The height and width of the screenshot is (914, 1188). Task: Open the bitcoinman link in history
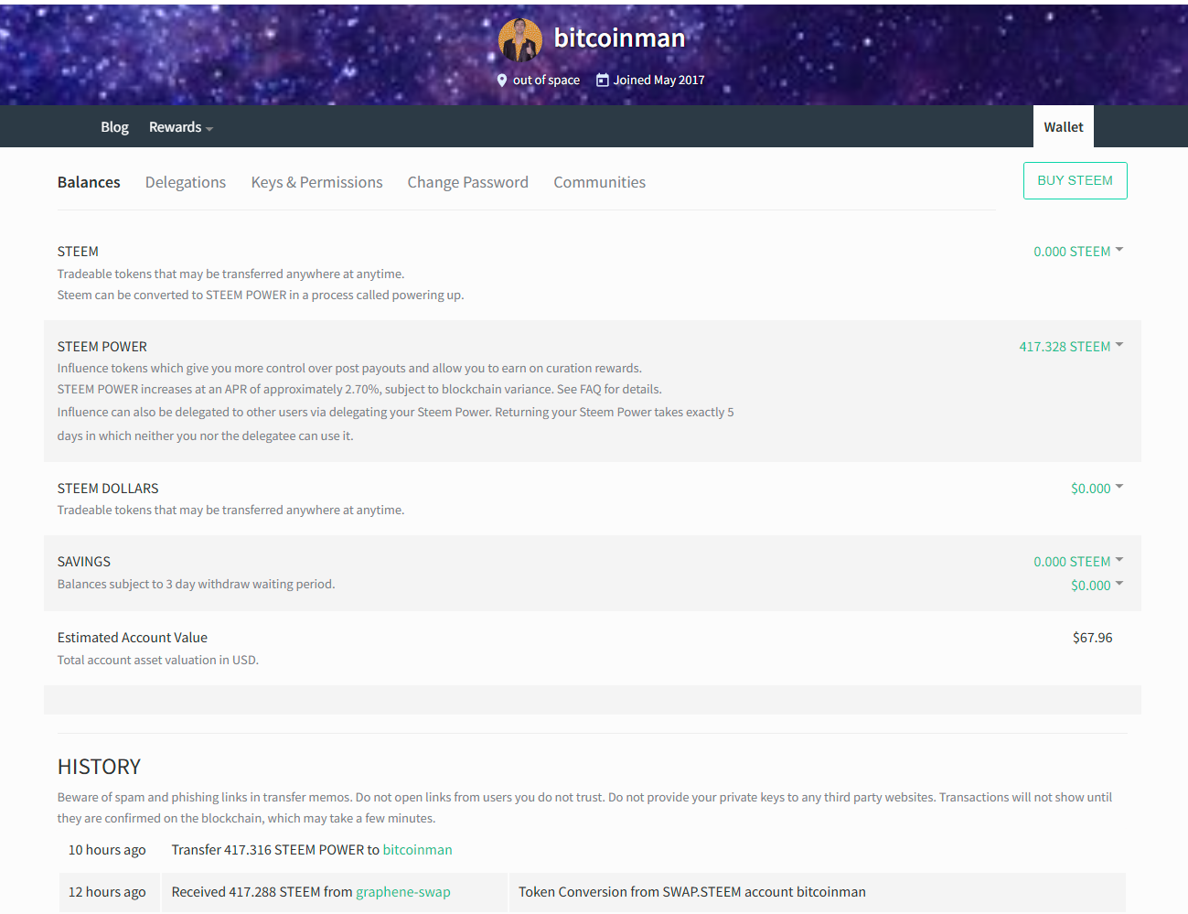tap(417, 850)
